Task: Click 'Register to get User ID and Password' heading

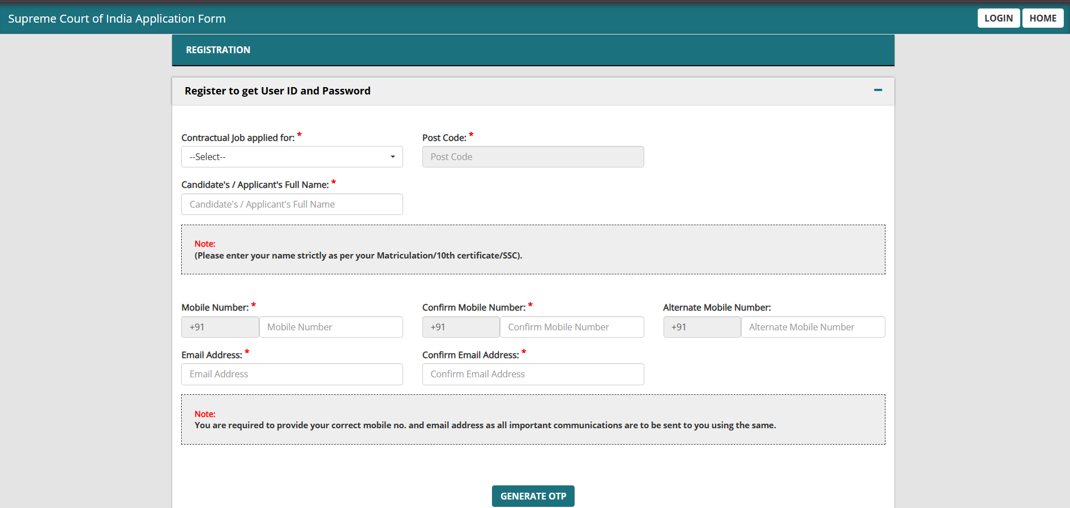Action: [277, 91]
